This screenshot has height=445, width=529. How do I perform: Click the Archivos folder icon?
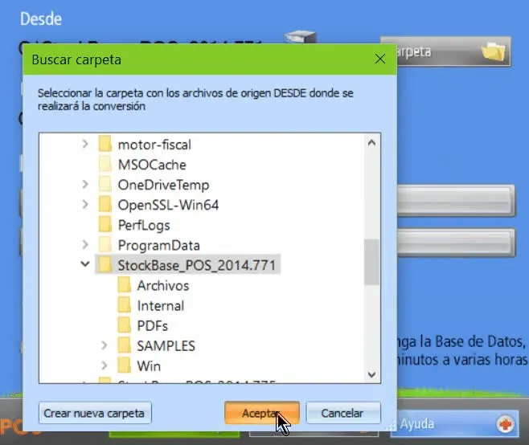[124, 285]
